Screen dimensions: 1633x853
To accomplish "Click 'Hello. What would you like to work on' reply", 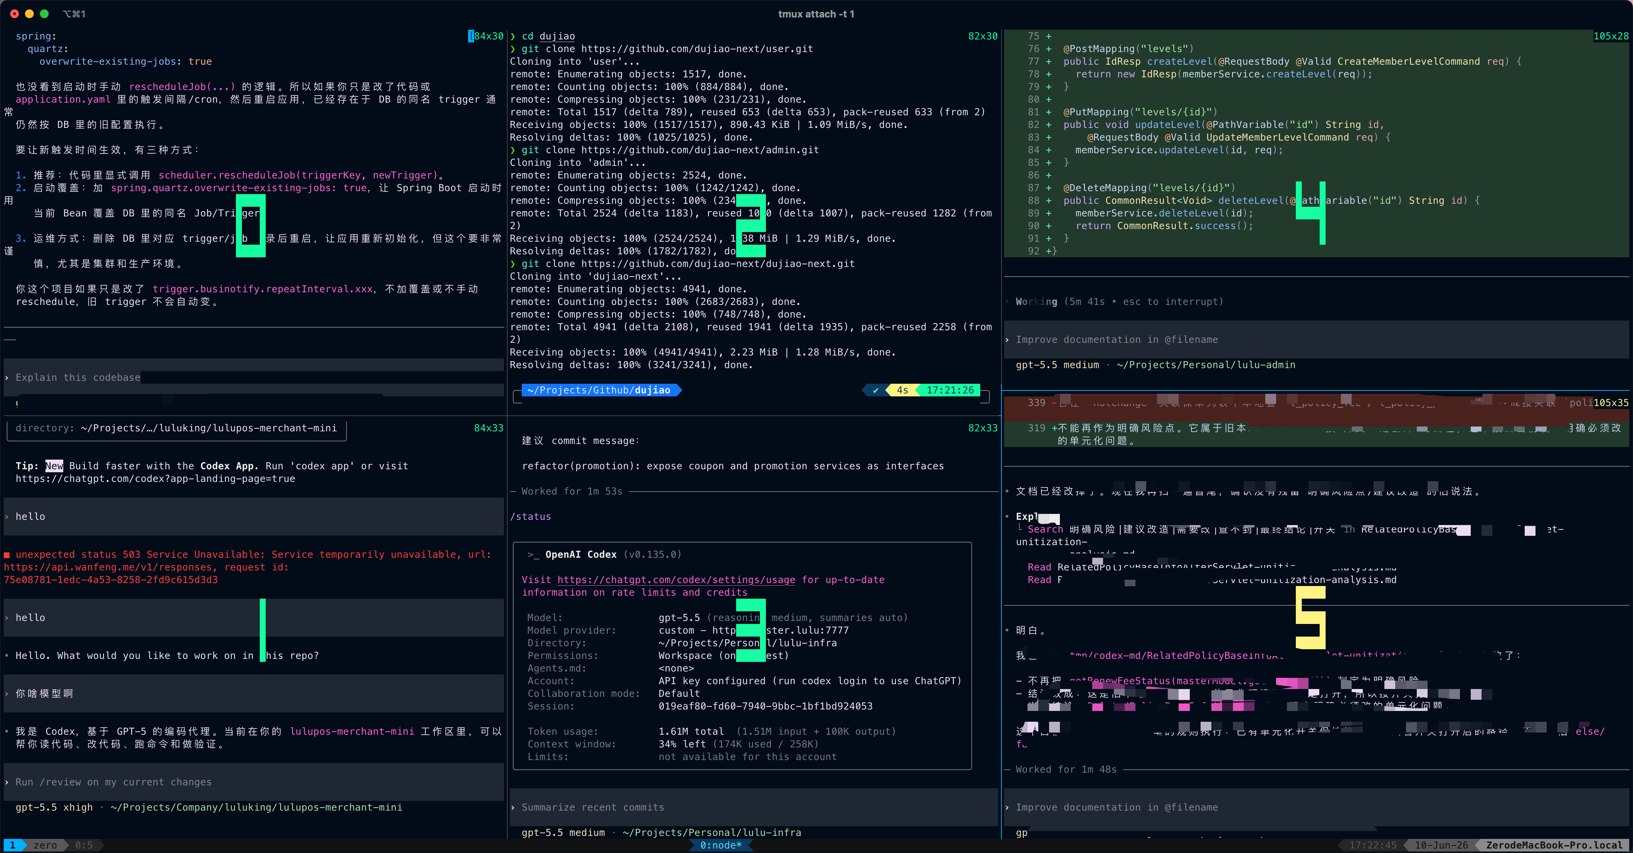I will point(167,656).
